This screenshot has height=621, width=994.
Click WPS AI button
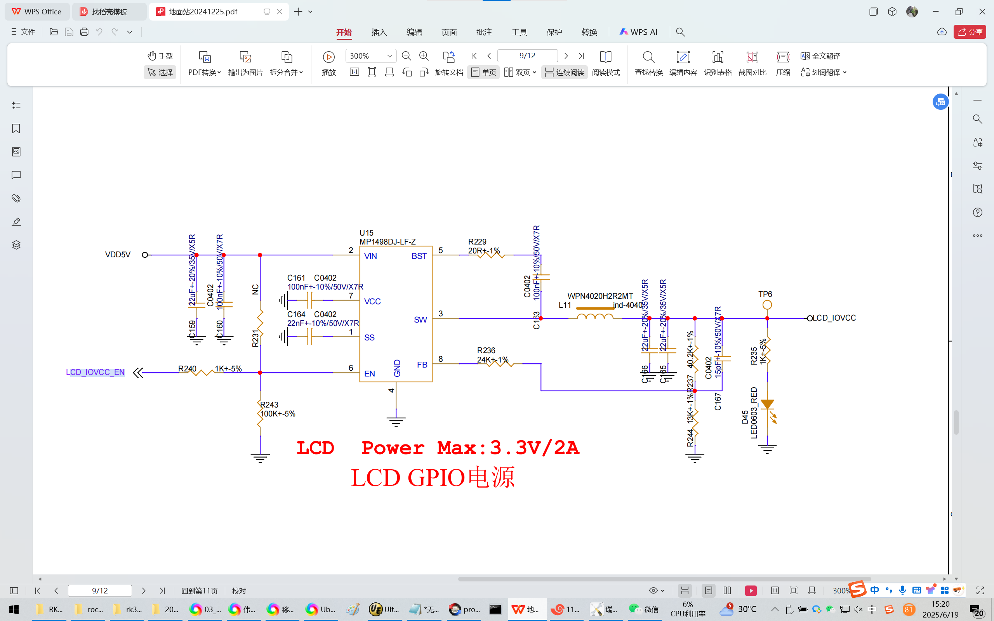pos(638,32)
